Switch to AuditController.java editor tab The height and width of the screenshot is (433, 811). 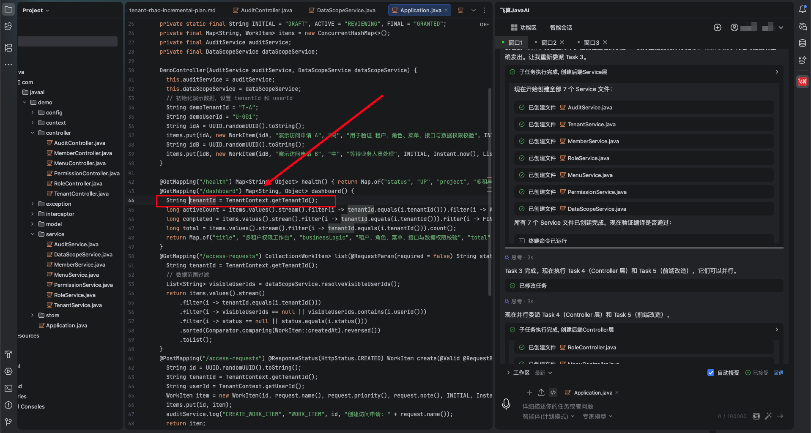click(262, 10)
